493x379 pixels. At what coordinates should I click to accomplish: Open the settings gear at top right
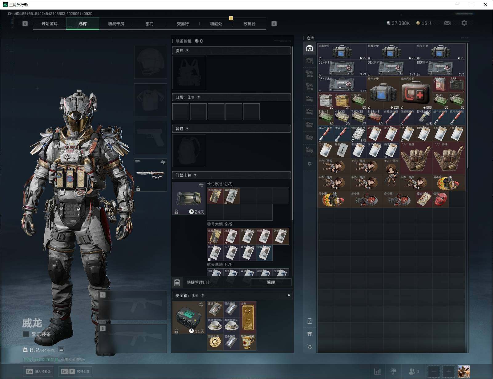(x=464, y=23)
